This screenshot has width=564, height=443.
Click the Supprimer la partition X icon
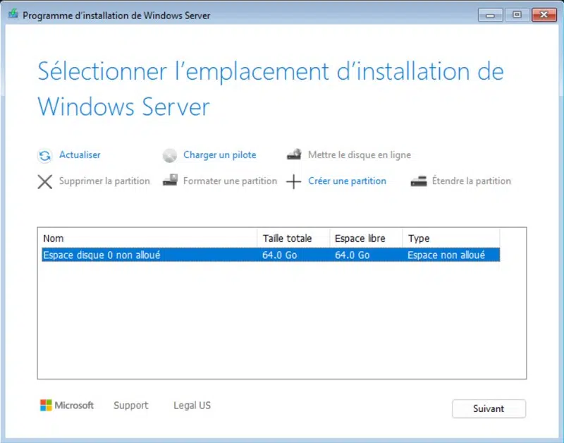click(45, 182)
